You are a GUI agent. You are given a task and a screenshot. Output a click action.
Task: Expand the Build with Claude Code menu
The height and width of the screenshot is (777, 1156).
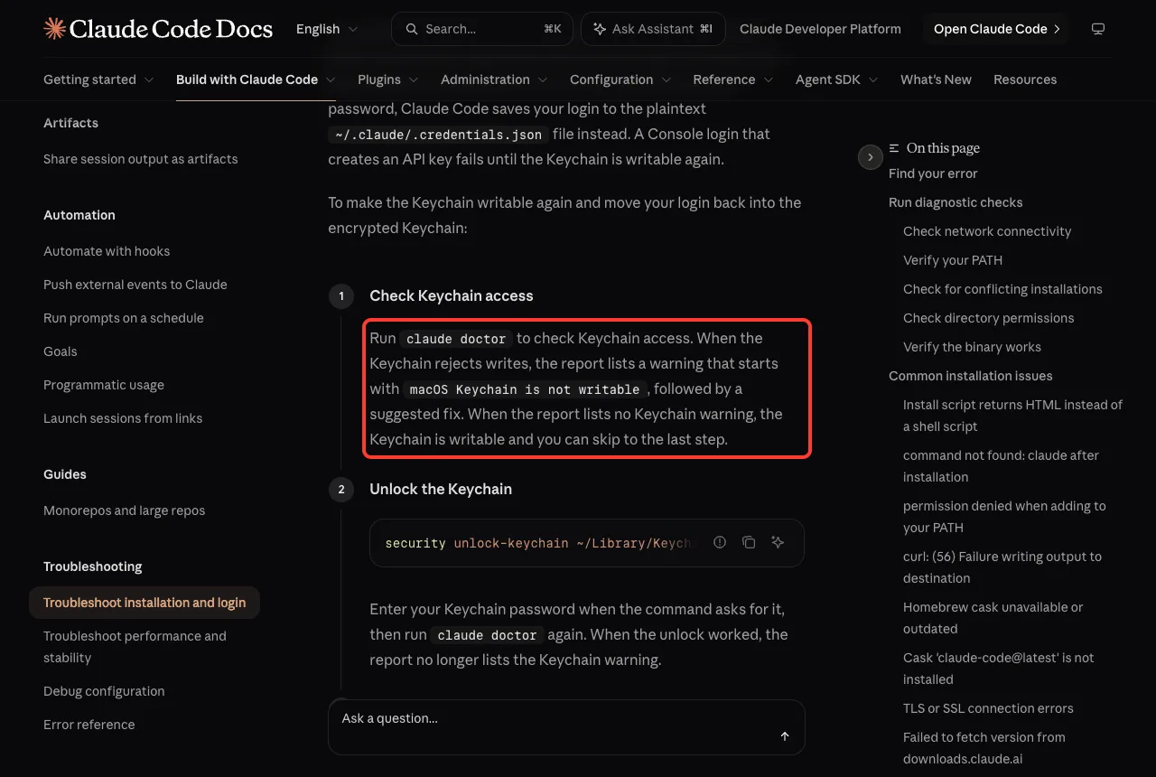point(256,80)
